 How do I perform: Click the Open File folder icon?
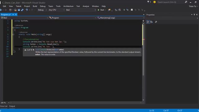16,10
